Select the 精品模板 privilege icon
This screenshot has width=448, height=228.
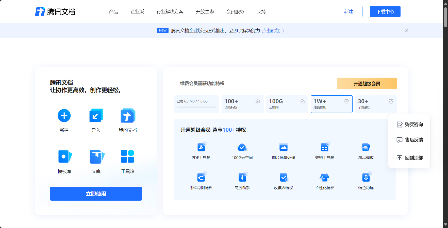[366, 147]
